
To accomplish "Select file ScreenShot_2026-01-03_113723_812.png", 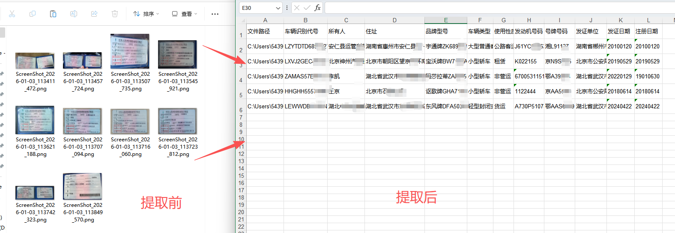I will pos(178,133).
